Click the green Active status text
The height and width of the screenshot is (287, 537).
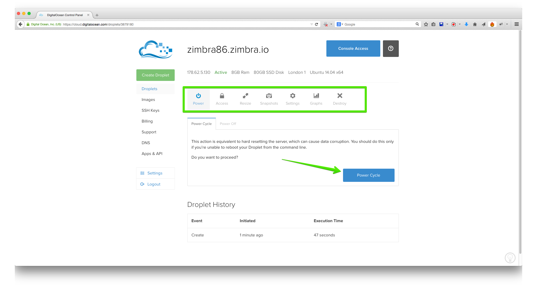[x=221, y=72]
